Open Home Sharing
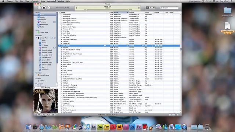 pyautogui.click(x=44, y=75)
